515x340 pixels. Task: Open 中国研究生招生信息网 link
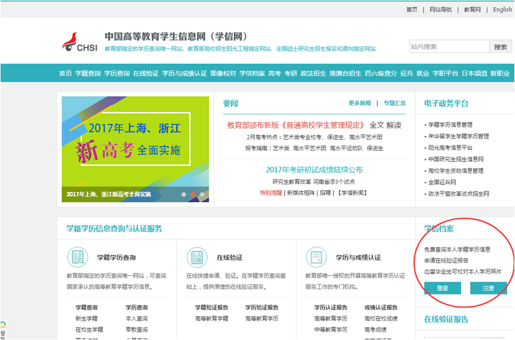click(456, 159)
